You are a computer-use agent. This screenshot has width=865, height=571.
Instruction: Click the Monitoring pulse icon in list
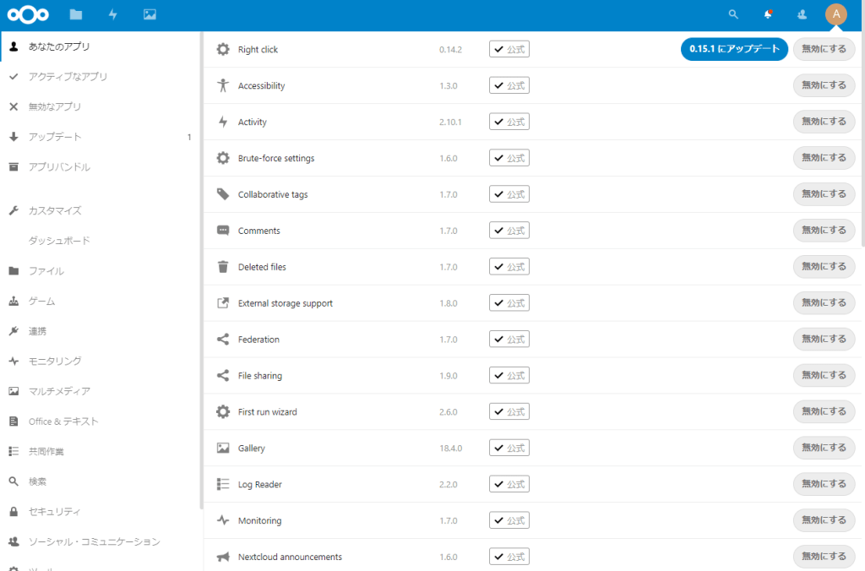223,520
